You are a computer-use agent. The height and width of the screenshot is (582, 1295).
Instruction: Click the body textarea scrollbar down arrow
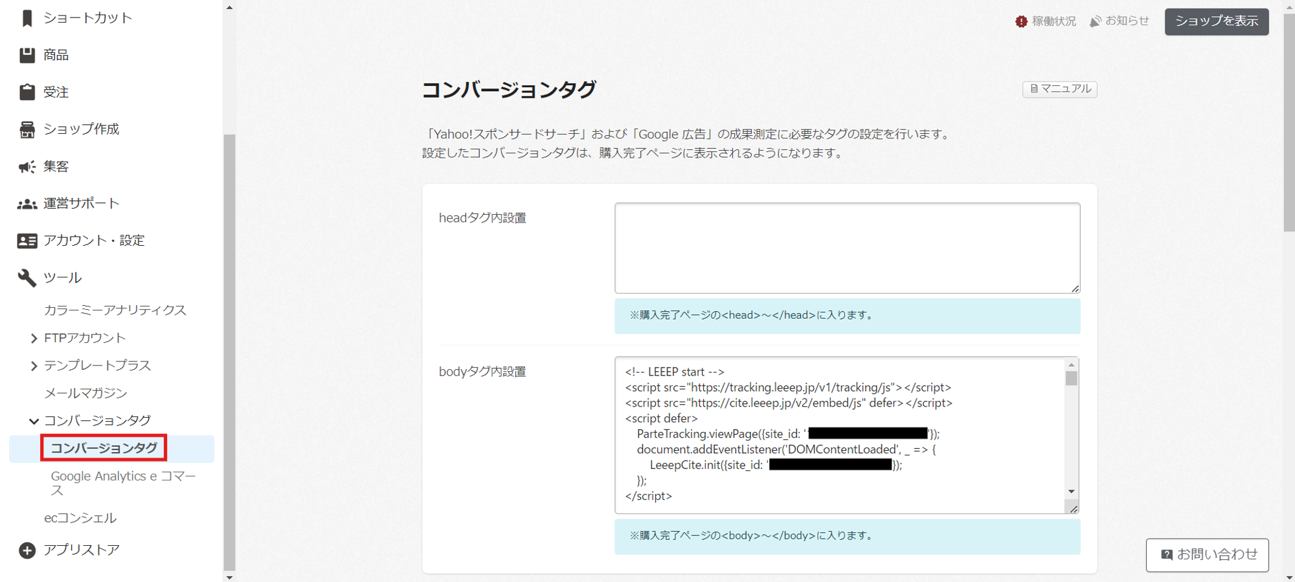[1072, 491]
